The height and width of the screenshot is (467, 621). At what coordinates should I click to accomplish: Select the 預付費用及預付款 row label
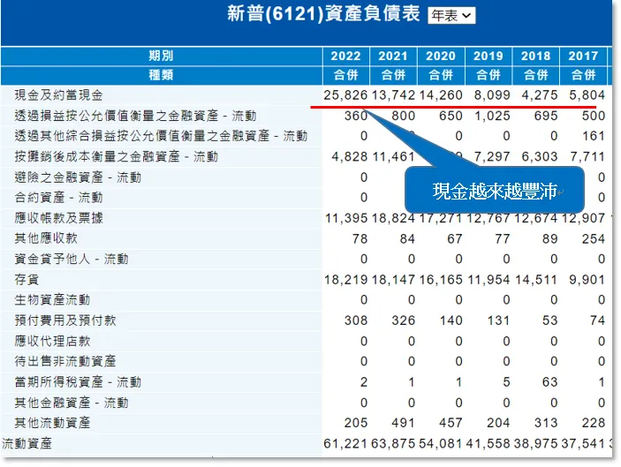[65, 320]
